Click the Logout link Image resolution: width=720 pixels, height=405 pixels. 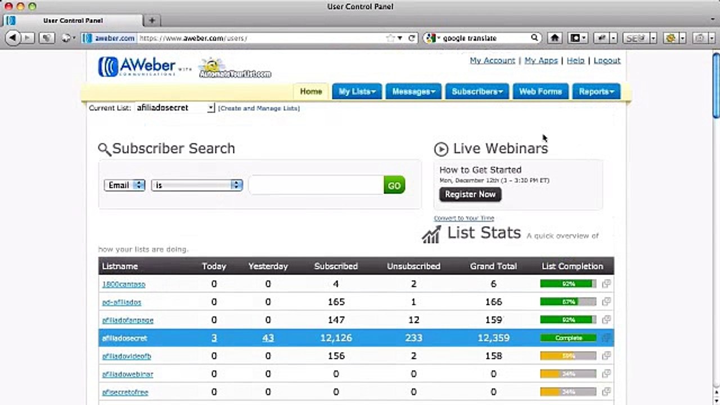tap(607, 60)
